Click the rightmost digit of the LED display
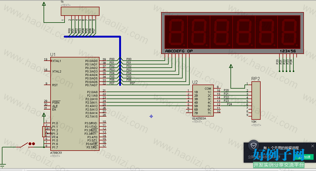 click(x=289, y=32)
